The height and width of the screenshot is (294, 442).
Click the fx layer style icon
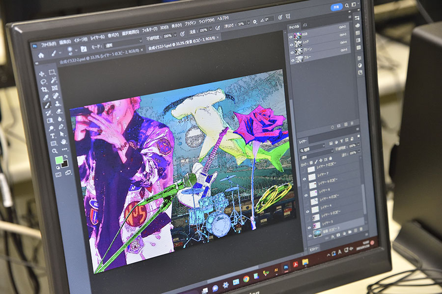(332, 237)
